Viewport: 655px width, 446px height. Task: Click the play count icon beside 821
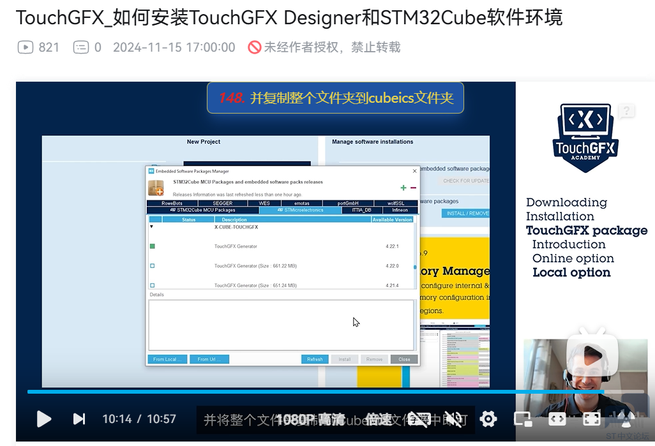click(26, 47)
